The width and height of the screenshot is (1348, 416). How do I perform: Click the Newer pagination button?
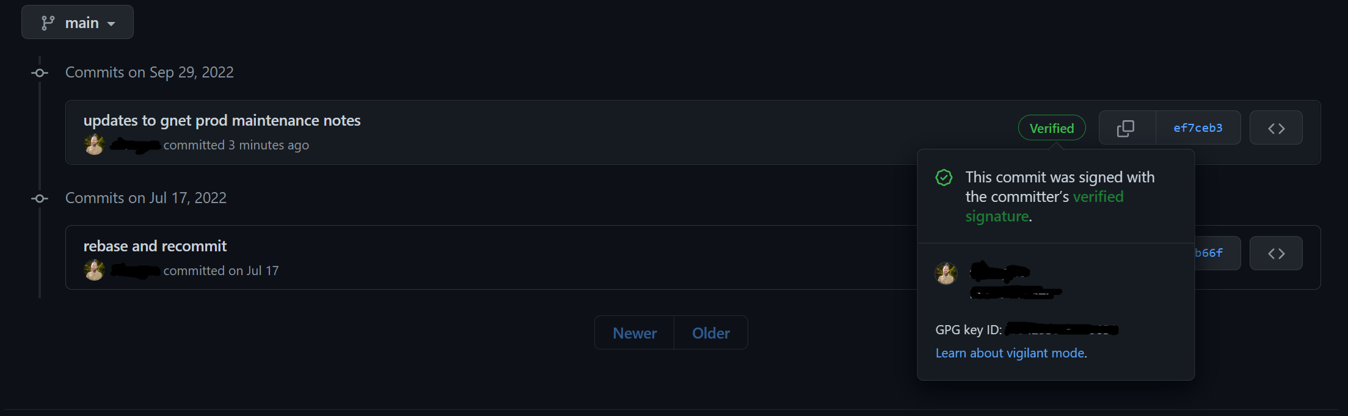tap(634, 332)
